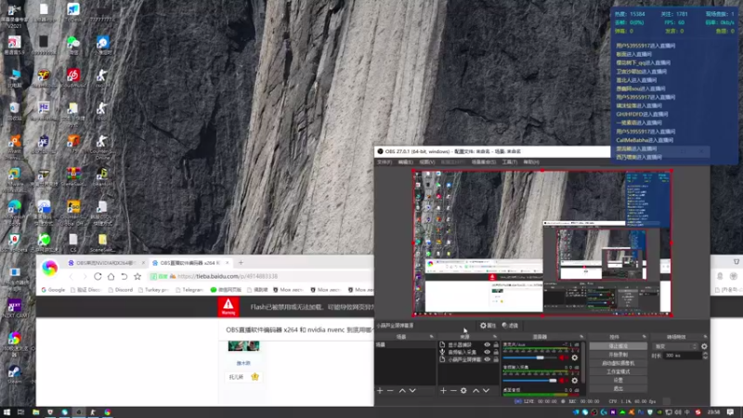Click the 属性 properties button above the panels
This screenshot has width=743, height=418.
click(x=489, y=326)
